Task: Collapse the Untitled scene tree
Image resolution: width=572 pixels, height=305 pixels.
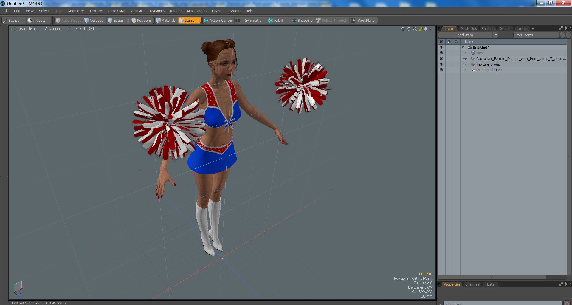Action: pos(463,47)
